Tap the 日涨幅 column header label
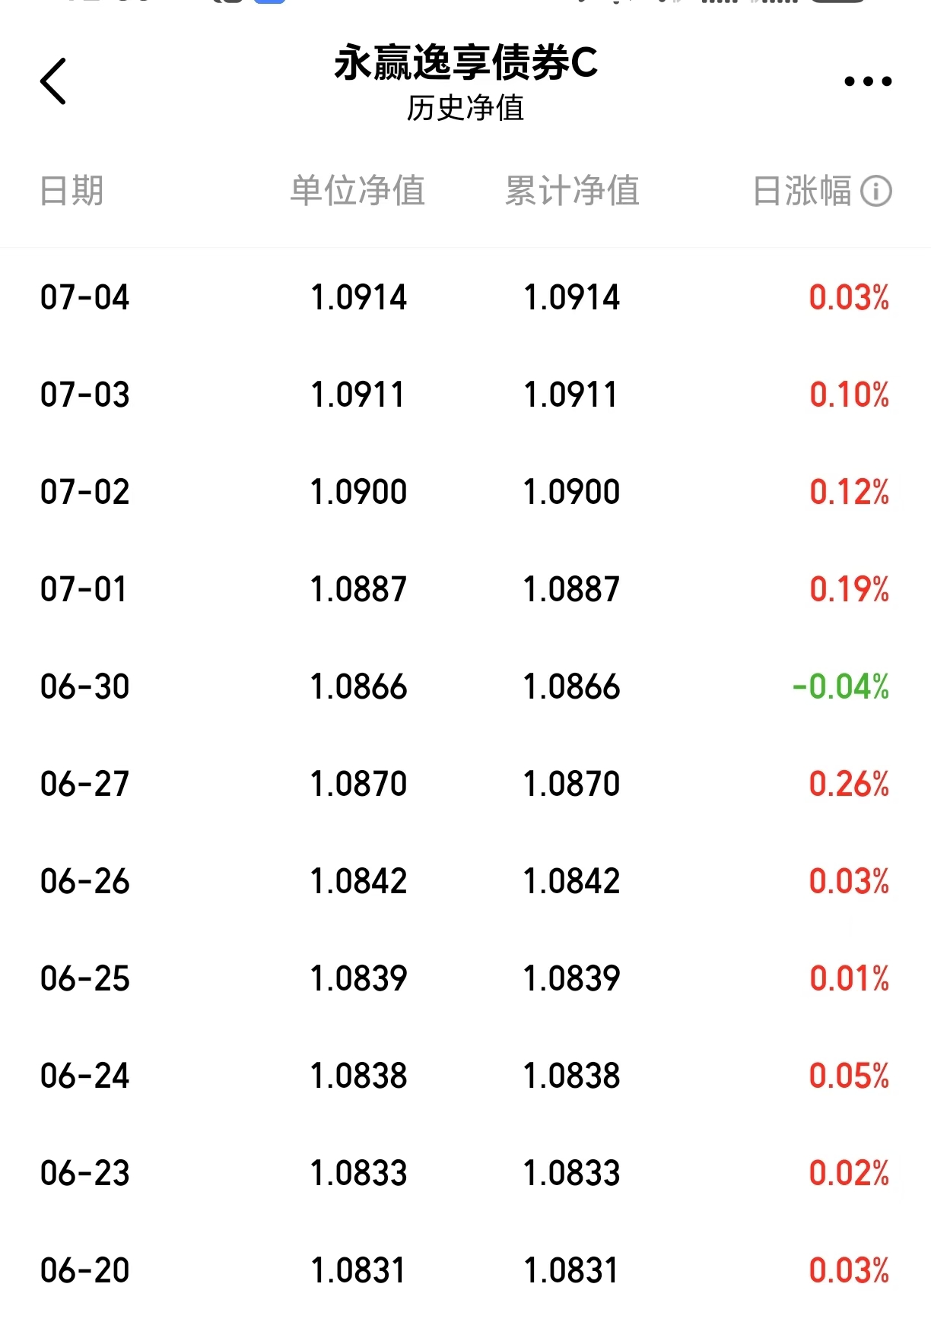The image size is (931, 1325). (802, 191)
